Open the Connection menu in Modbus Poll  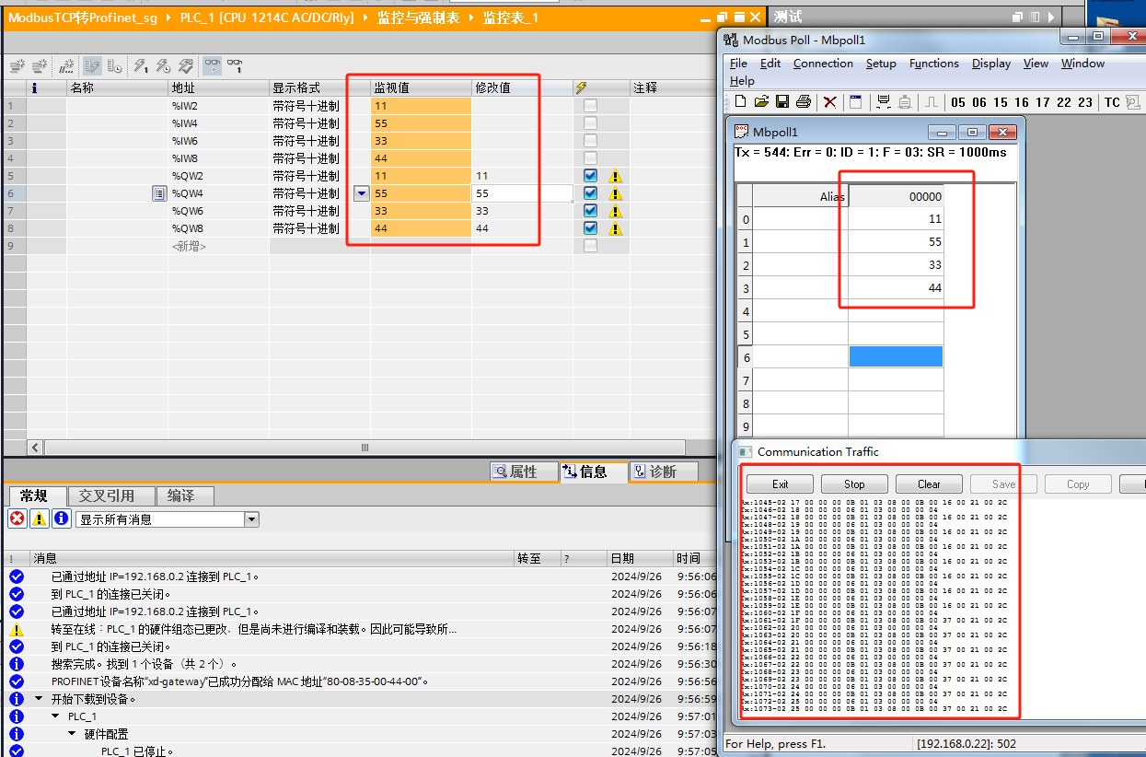823,64
